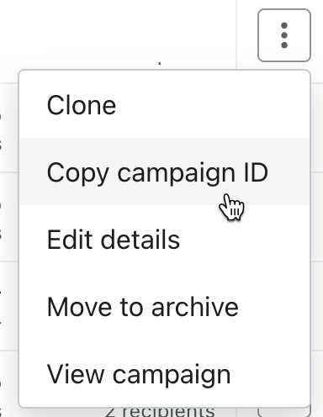323x417 pixels.
Task: Choose Copy campaign ID menu entry
Action: click(x=165, y=172)
